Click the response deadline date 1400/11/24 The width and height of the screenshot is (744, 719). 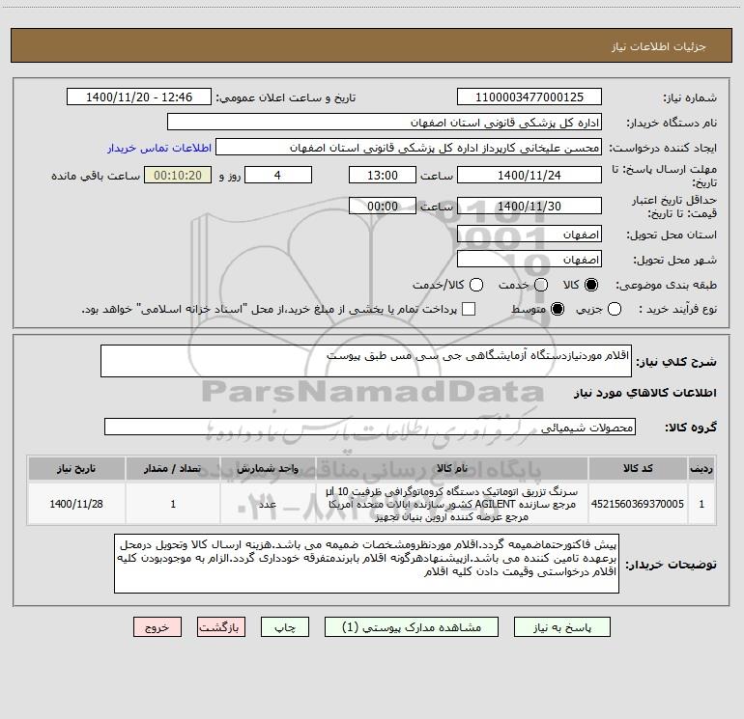point(529,175)
